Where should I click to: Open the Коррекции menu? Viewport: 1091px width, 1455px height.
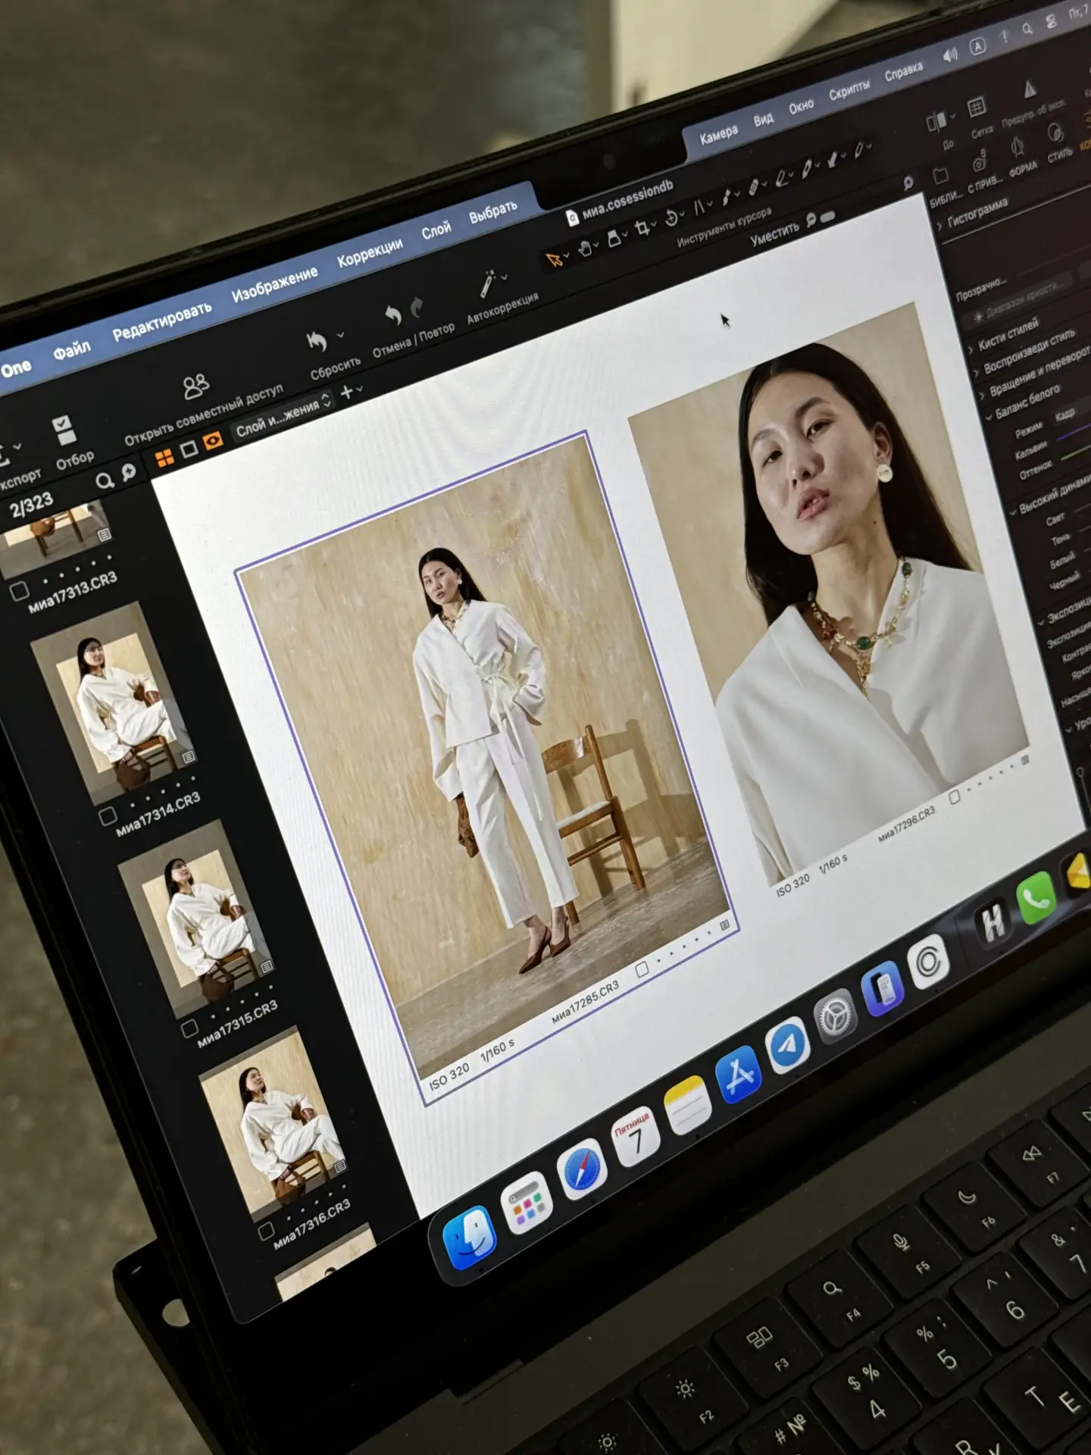[x=370, y=252]
